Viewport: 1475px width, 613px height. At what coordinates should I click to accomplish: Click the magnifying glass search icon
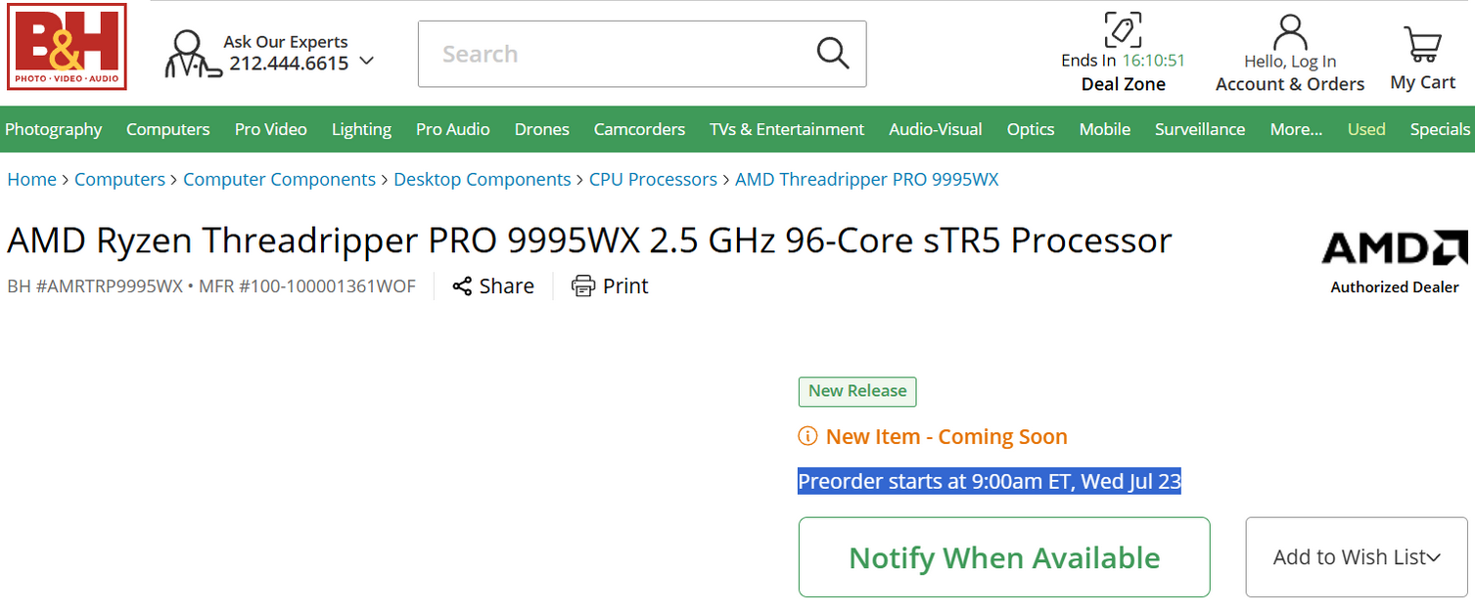832,54
